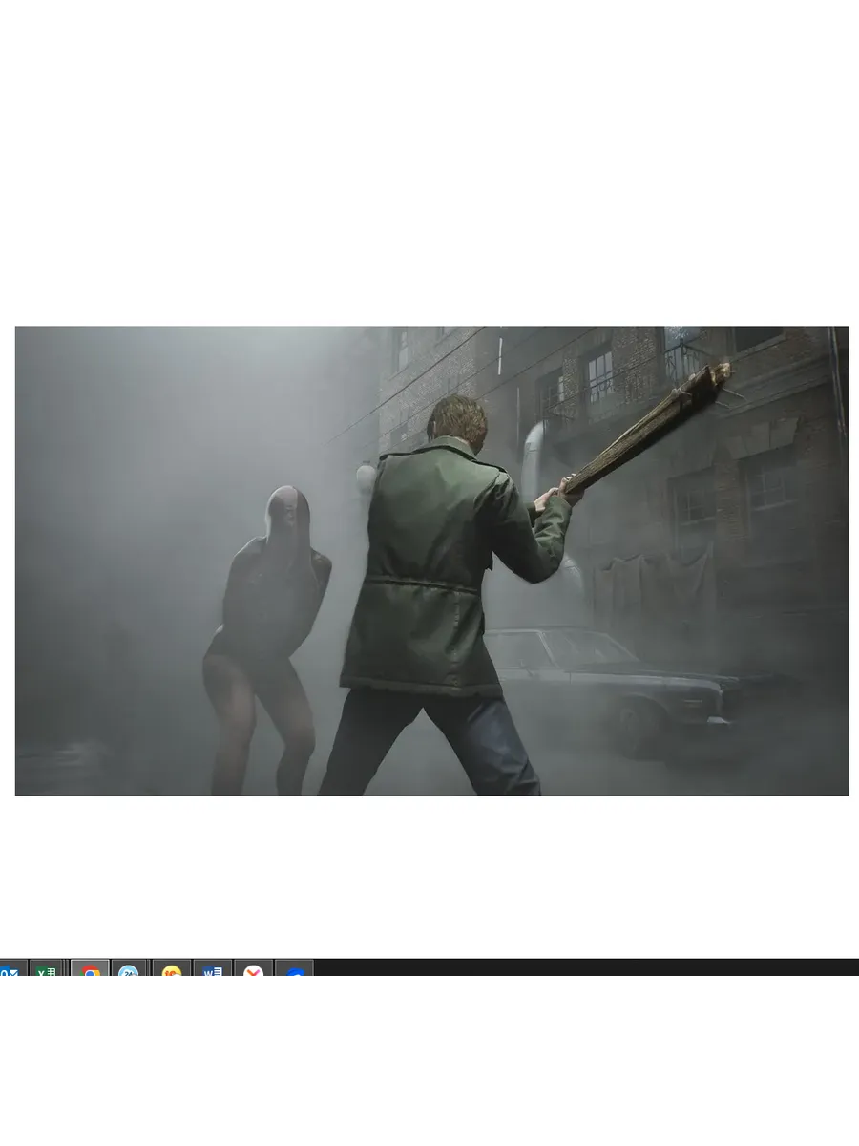Open Microsoft Word from the taskbar

[x=213, y=970]
